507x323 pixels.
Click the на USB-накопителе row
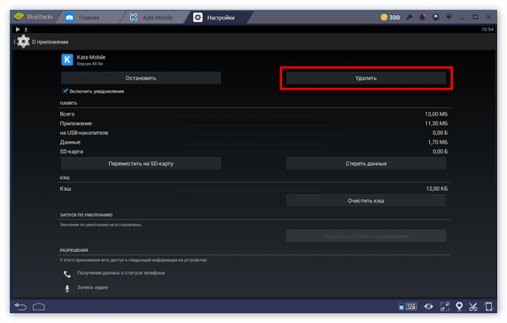[253, 133]
